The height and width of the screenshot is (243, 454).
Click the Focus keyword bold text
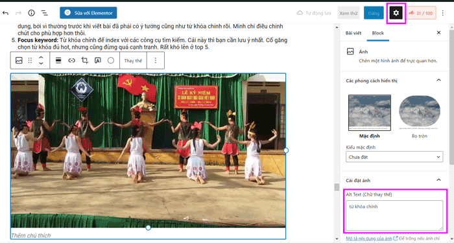pyautogui.click(x=38, y=40)
